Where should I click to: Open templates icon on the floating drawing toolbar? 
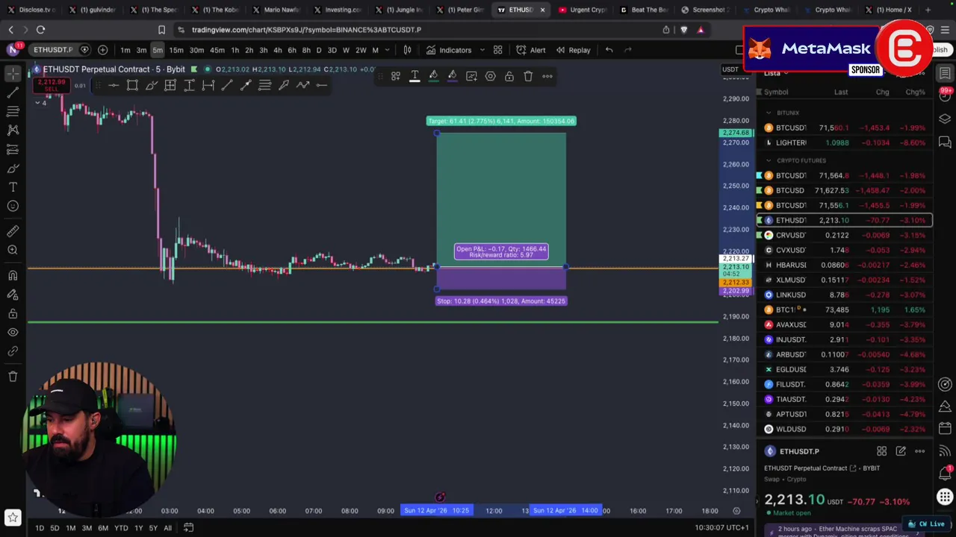[396, 76]
